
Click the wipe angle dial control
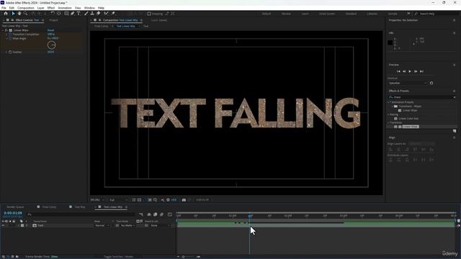coord(51,45)
